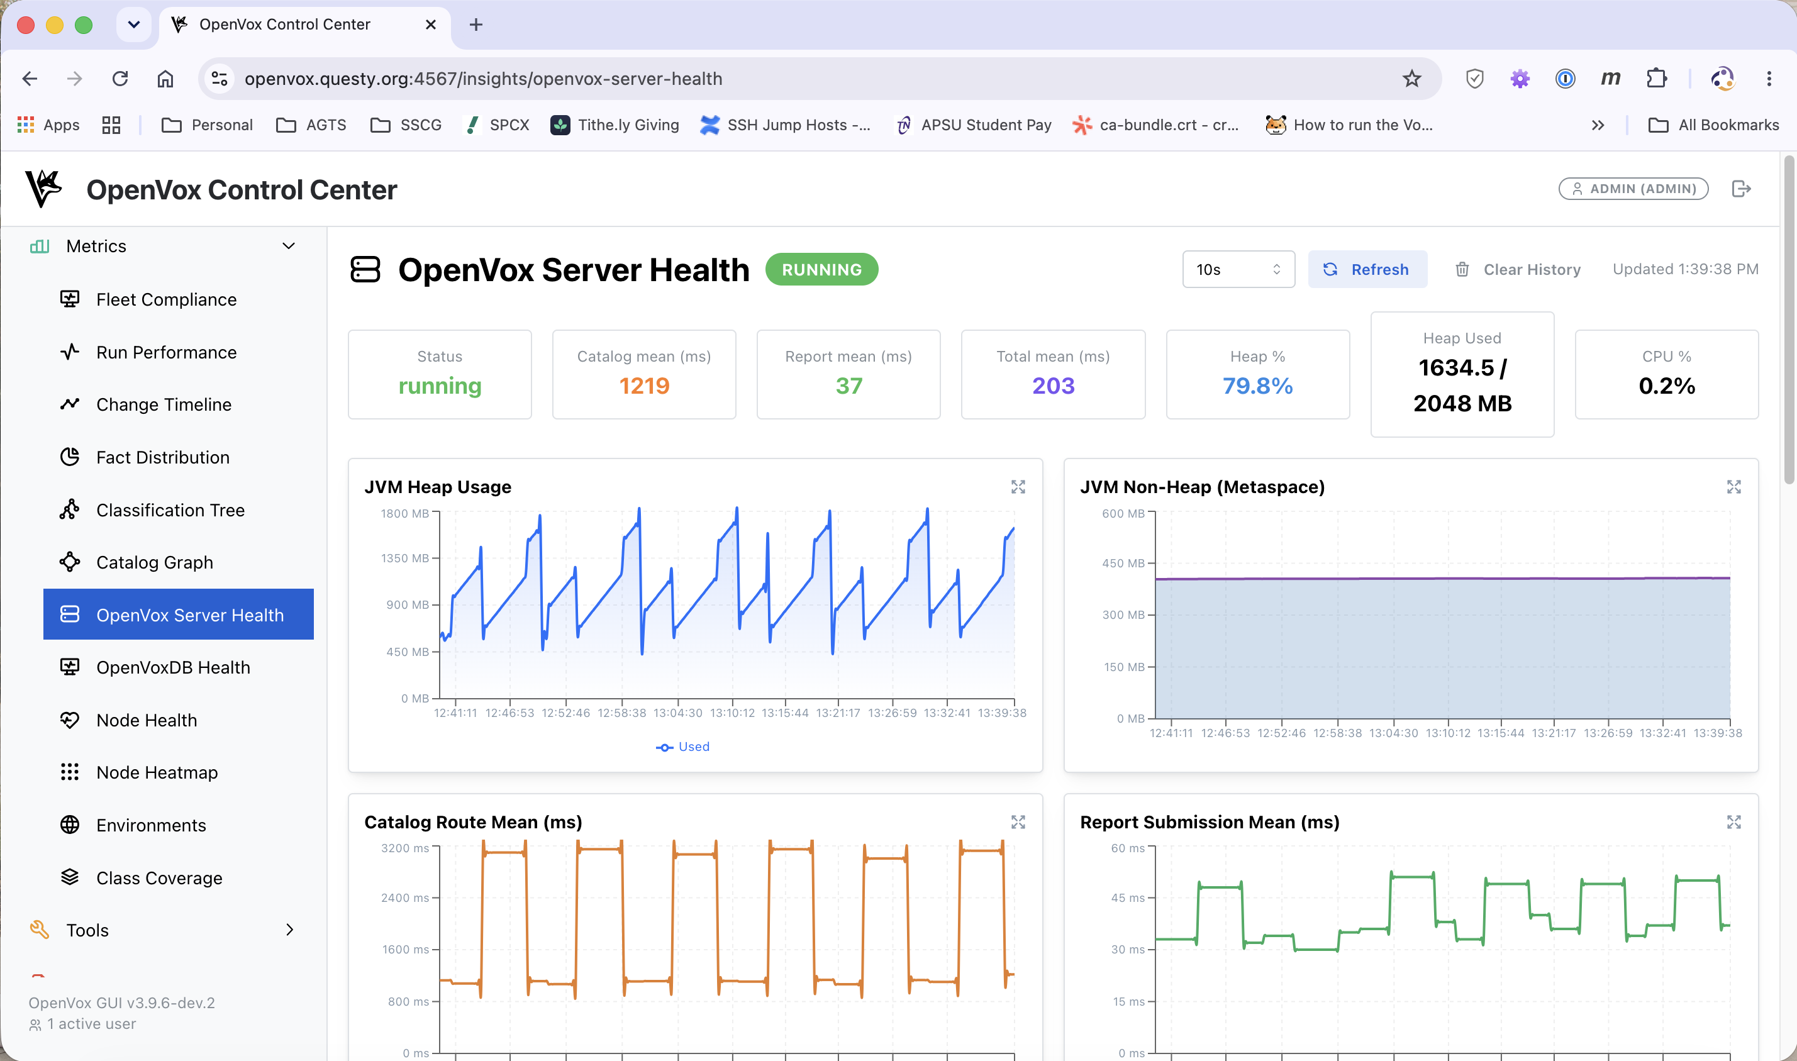Show hidden bookmarks overflow chevron
Viewport: 1797px width, 1061px height.
pos(1598,125)
